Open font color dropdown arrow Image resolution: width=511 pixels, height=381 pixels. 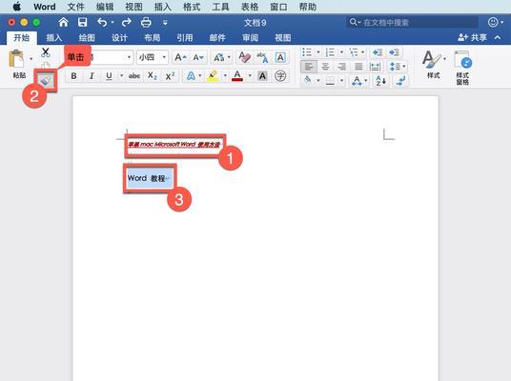point(250,76)
